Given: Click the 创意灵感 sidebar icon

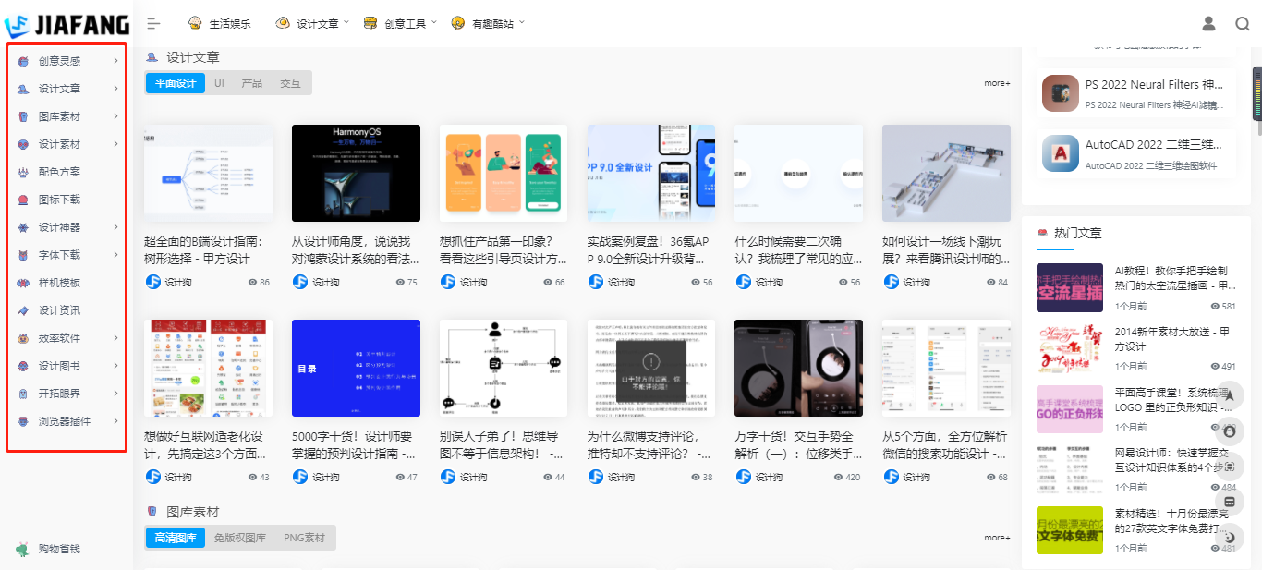Looking at the screenshot, I should click(x=23, y=61).
